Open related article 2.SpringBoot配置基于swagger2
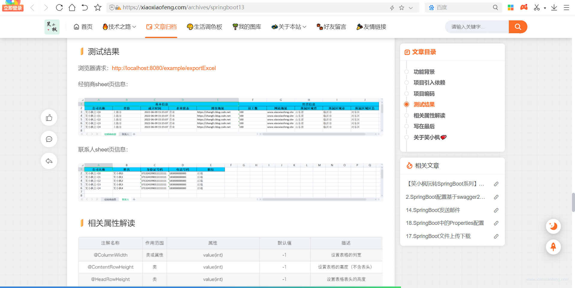575x288 pixels. (445, 197)
